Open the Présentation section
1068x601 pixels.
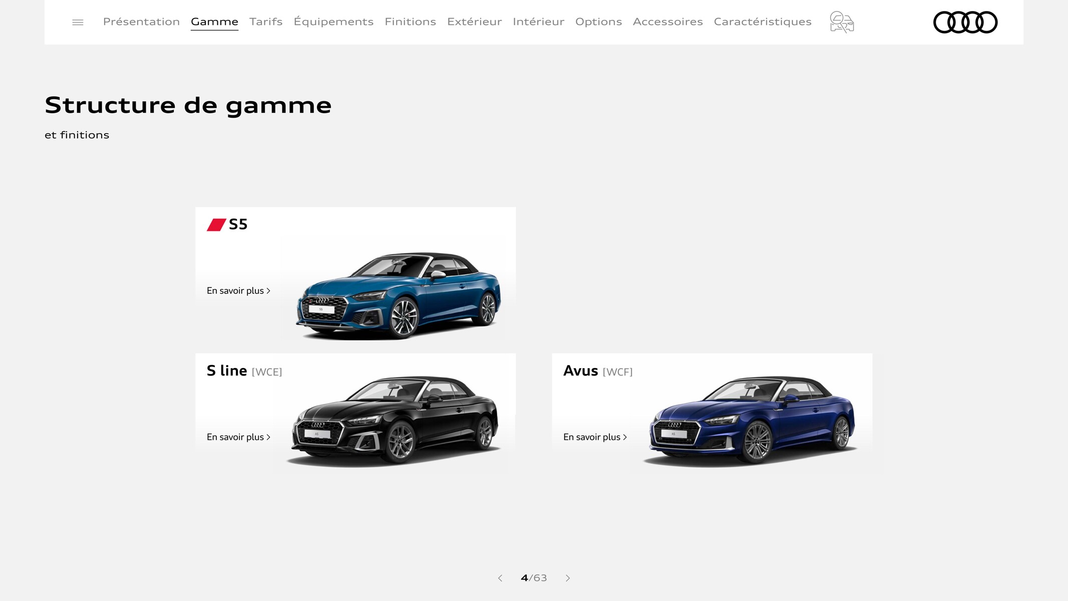tap(141, 22)
